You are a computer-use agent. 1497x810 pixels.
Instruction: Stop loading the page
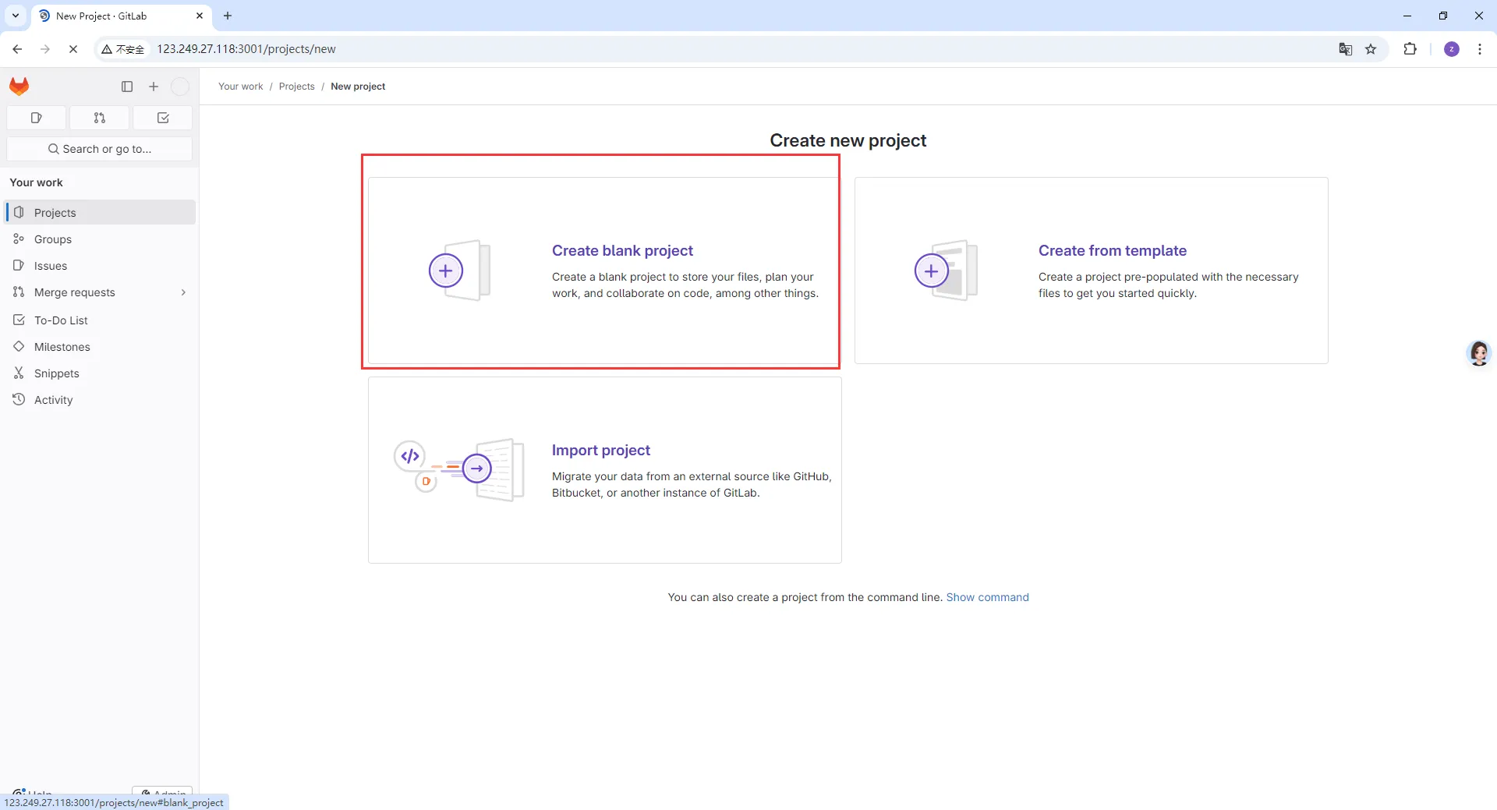pyautogui.click(x=73, y=49)
